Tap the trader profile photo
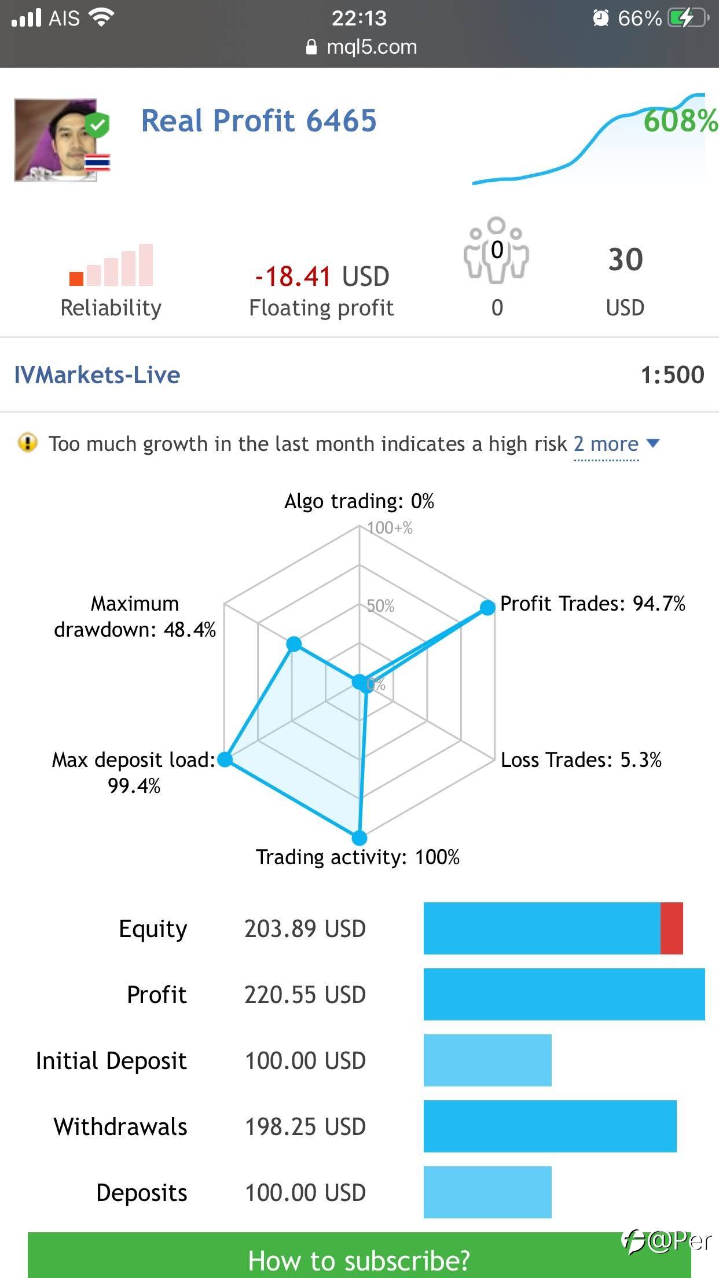This screenshot has height=1278, width=719. (56, 140)
